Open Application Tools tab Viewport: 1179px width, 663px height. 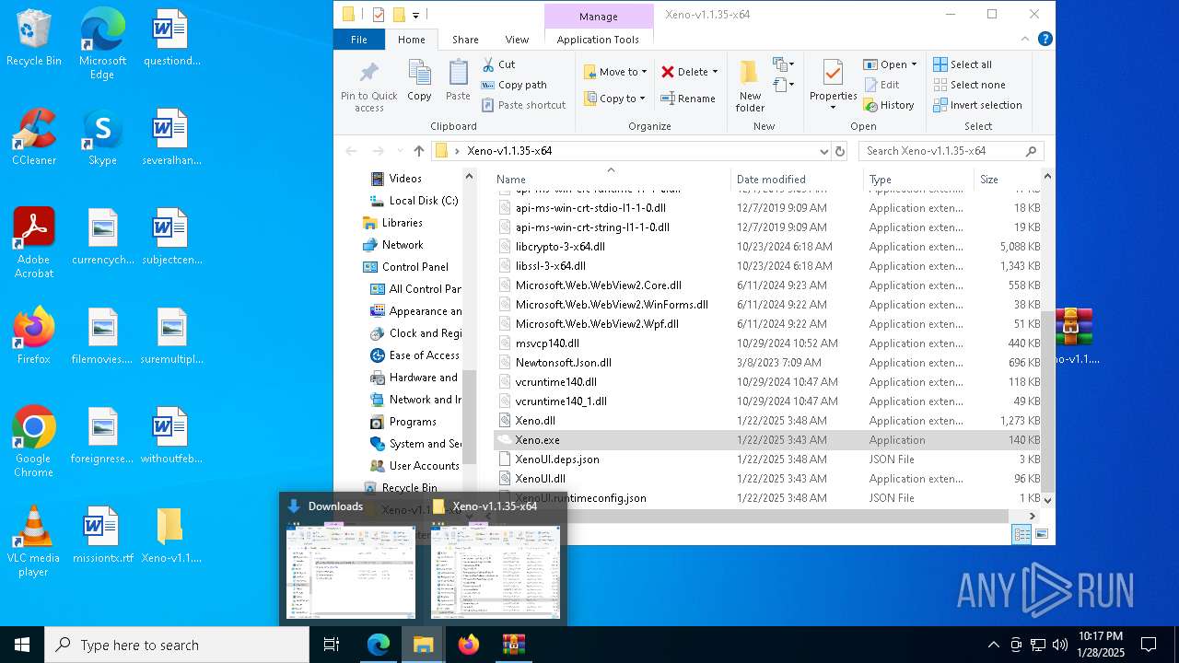(598, 40)
